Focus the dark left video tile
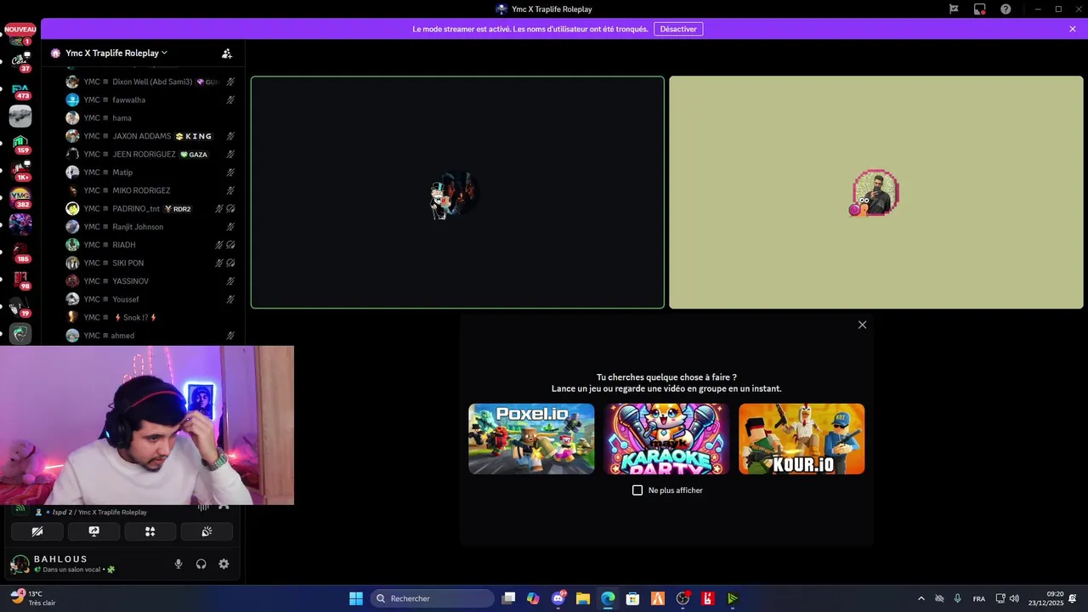This screenshot has height=612, width=1088. tap(457, 192)
